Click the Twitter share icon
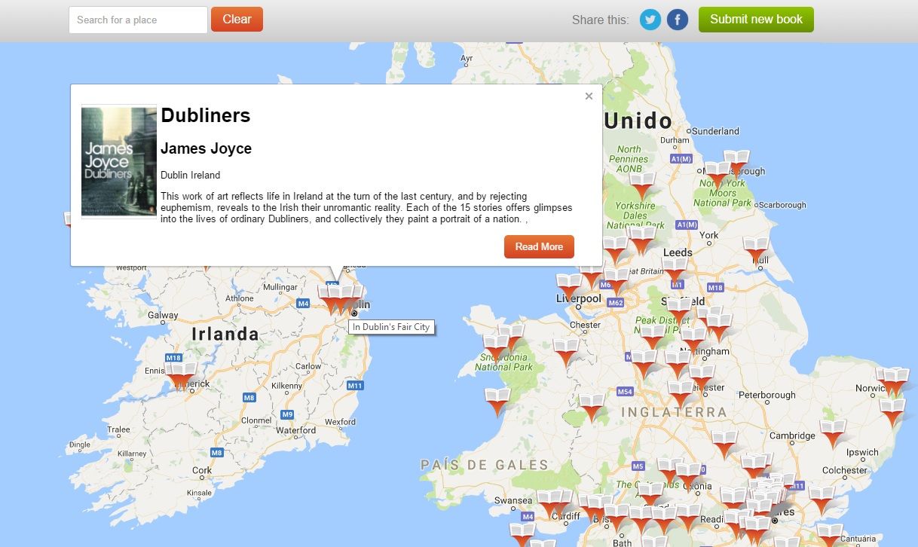Image resolution: width=918 pixels, height=547 pixels. point(650,20)
